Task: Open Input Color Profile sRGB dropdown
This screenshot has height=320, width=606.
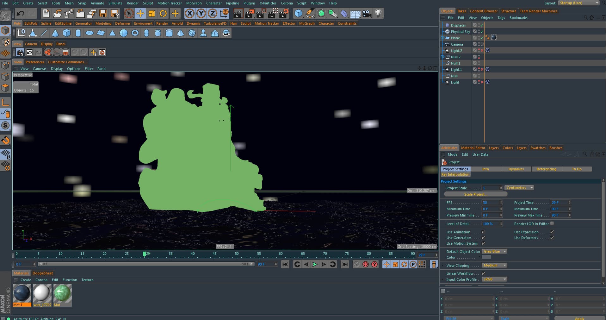Action: [494, 279]
